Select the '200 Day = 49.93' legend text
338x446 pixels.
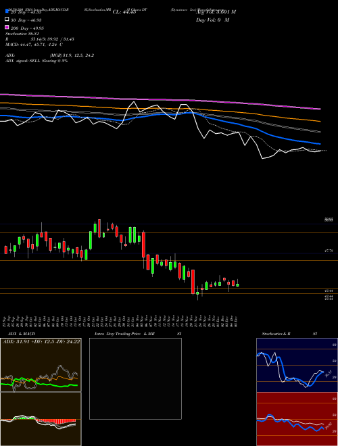click(27, 28)
